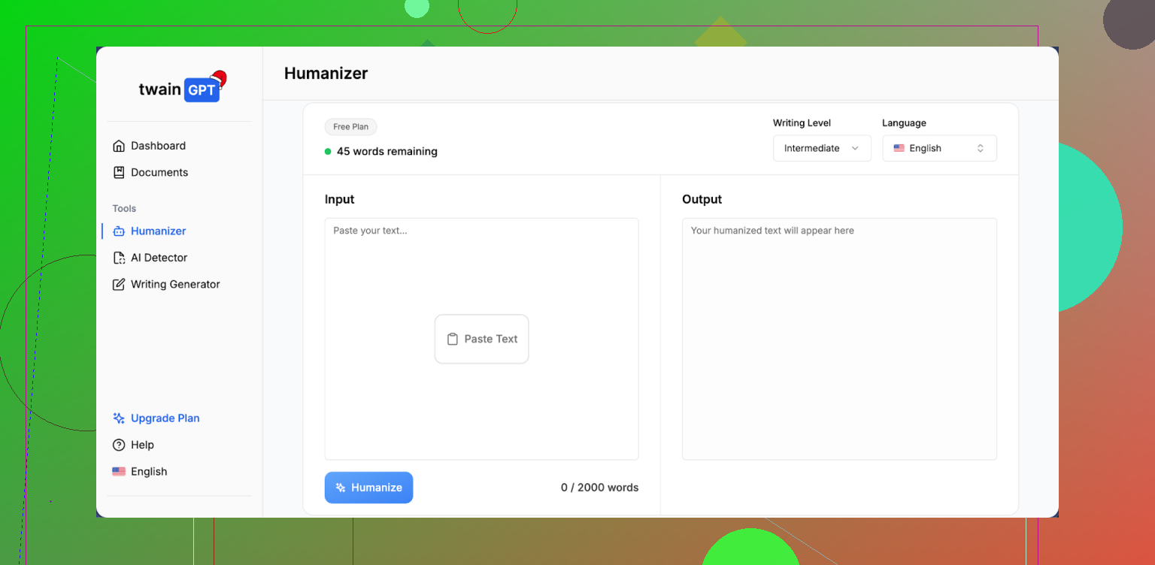Click the Humanizer robot icon
Screen dimensions: 1155x565
(119, 231)
